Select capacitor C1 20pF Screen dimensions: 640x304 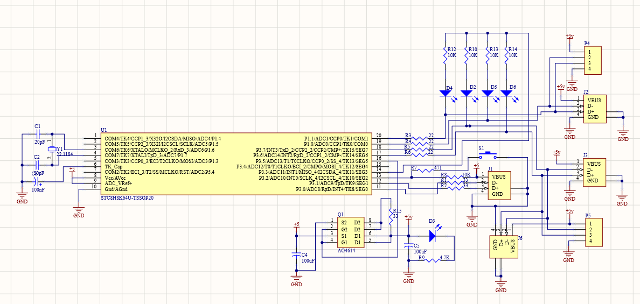[x=37, y=133]
